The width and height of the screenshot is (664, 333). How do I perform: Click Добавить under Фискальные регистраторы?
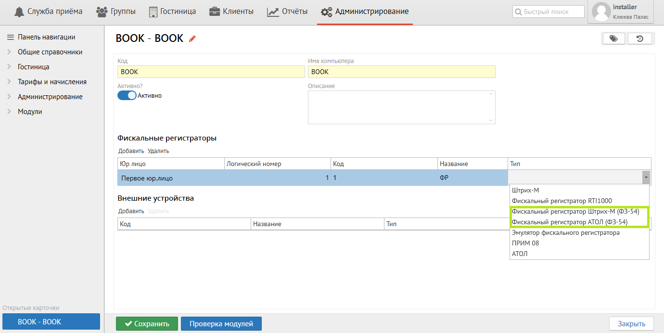[131, 151]
